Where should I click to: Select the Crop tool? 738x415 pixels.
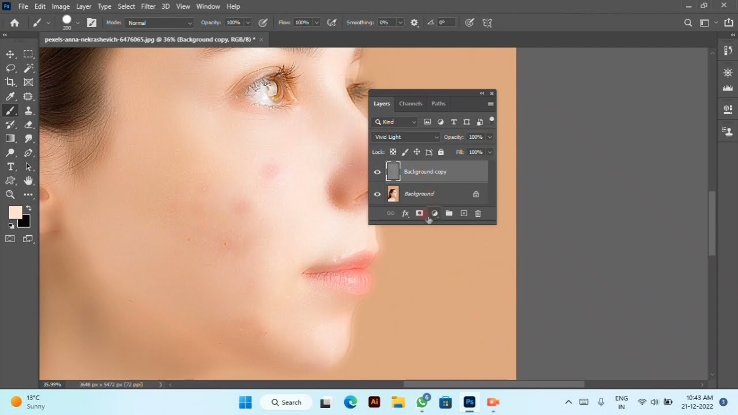[10, 82]
